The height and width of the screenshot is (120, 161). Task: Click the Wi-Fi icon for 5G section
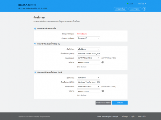tap(35, 44)
